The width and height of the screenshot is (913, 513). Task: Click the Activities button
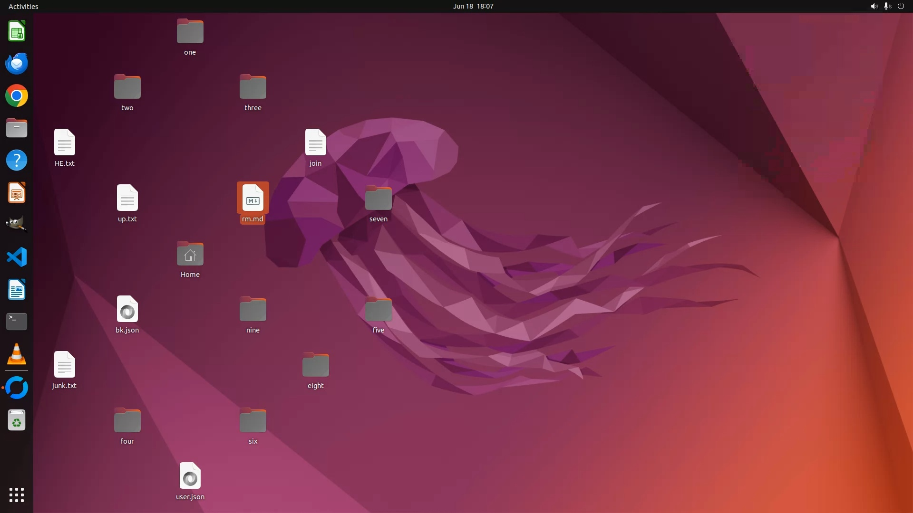point(23,6)
